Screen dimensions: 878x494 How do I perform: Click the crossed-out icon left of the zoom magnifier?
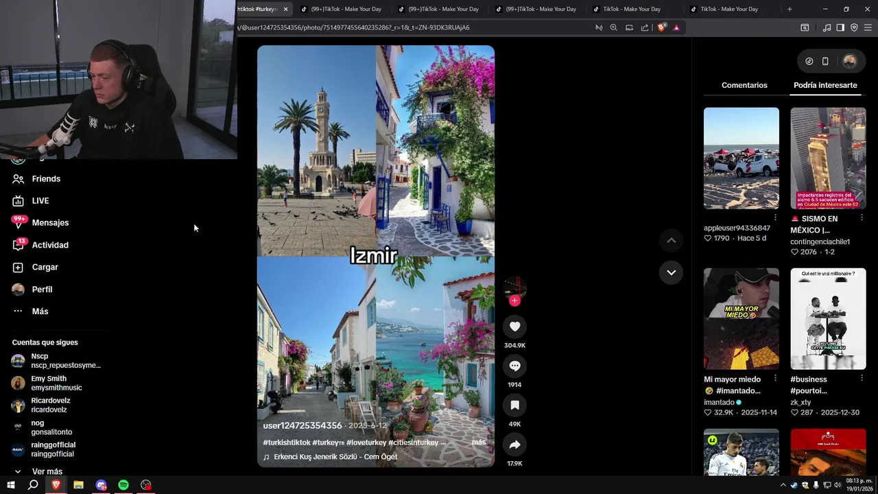tap(599, 27)
